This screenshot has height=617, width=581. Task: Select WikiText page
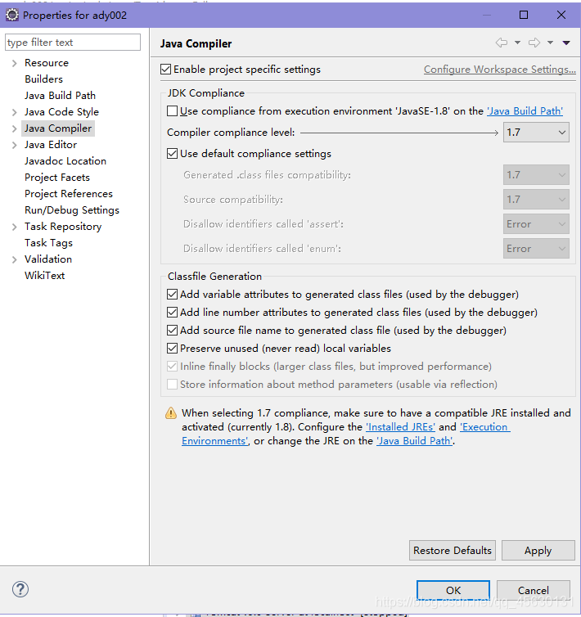pyautogui.click(x=44, y=276)
